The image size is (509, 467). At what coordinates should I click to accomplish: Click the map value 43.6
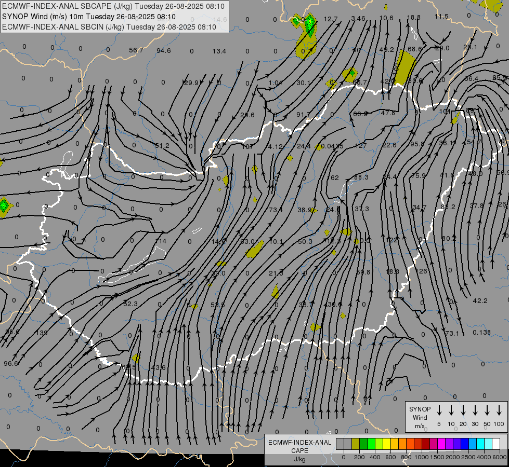[159, 367]
